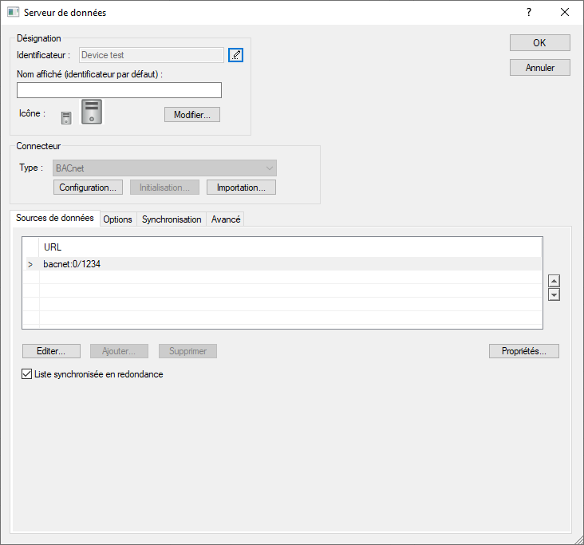Move the URL down with the down arrow

pos(554,294)
